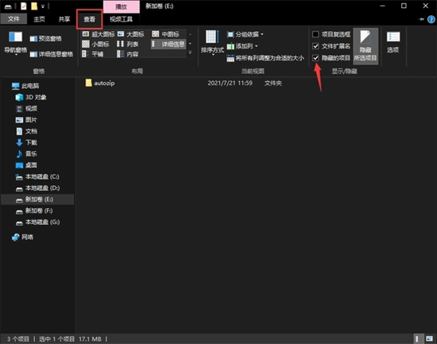Enable the 项目复选框 item check boxes

tap(315, 34)
